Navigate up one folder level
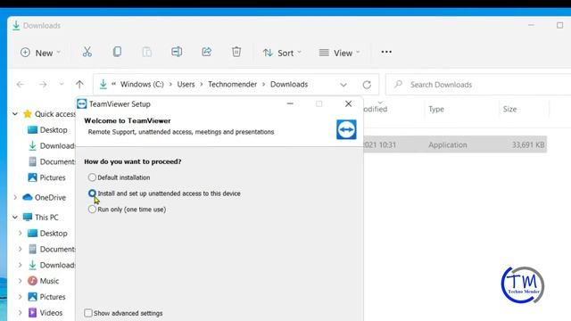 point(79,85)
